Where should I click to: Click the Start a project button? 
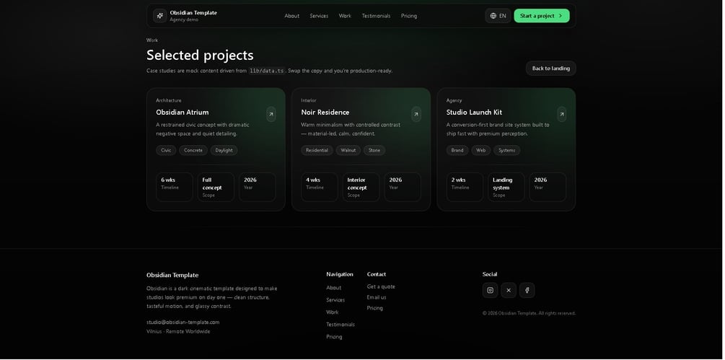pos(541,16)
